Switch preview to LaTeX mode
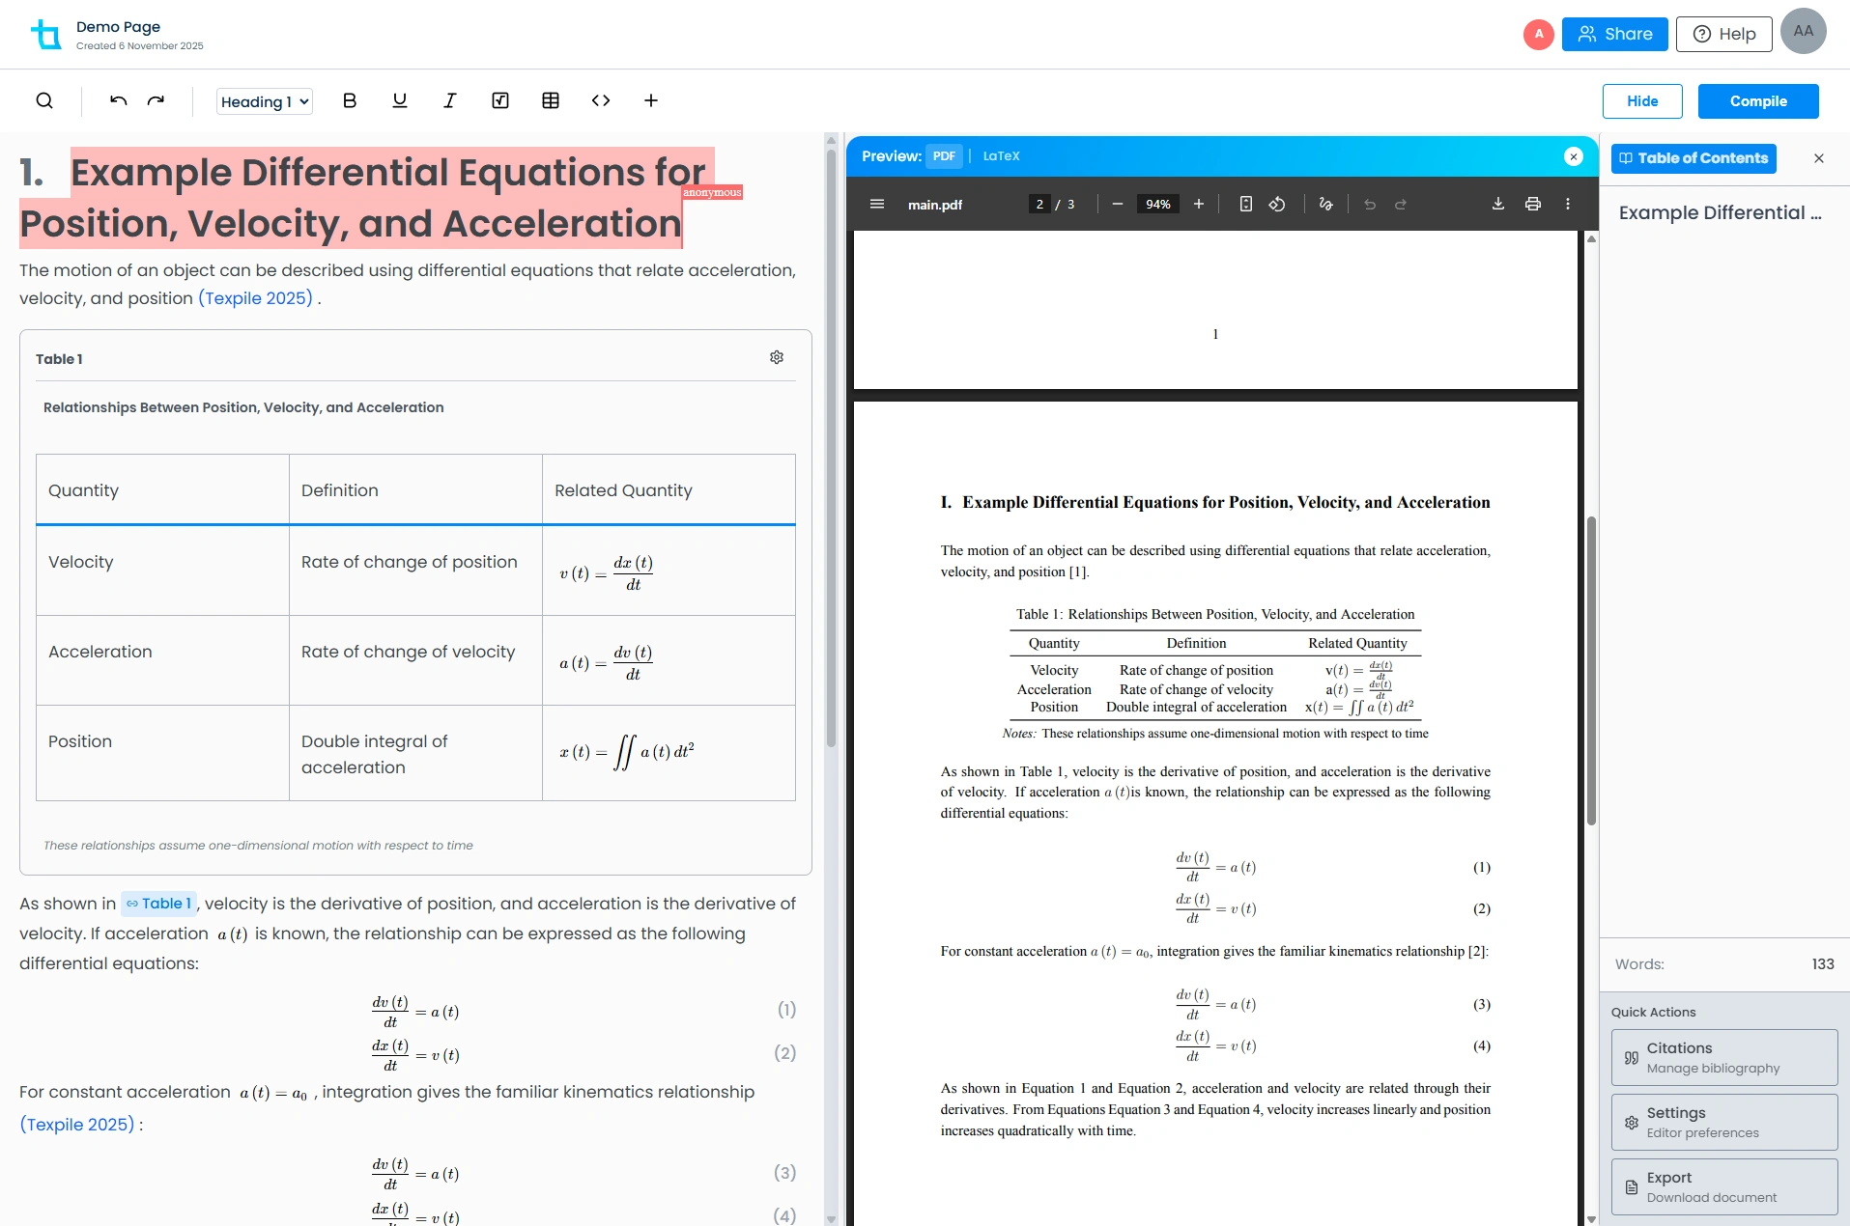Viewport: 1850px width, 1226px height. [x=1001, y=155]
